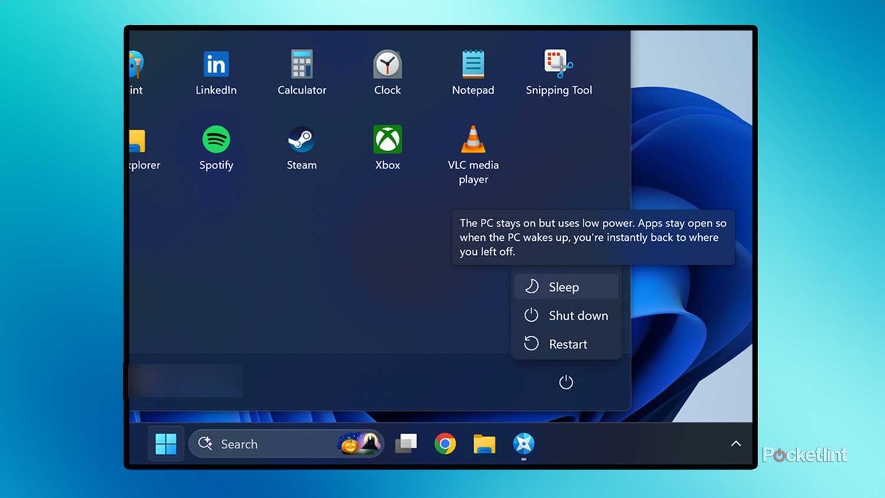Click the desktops icon on the taskbar

(x=407, y=444)
